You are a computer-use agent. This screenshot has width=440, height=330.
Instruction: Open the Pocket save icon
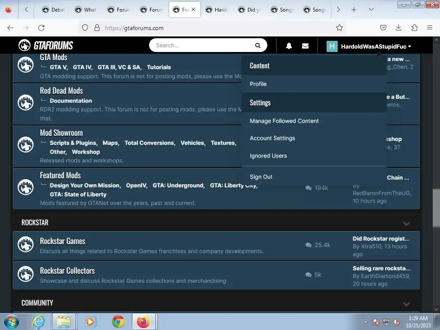(x=383, y=27)
